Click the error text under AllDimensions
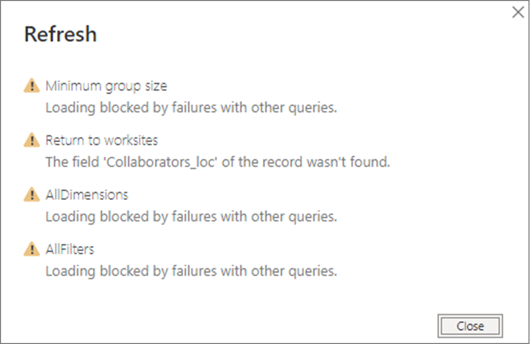The width and height of the screenshot is (530, 344). click(x=192, y=216)
